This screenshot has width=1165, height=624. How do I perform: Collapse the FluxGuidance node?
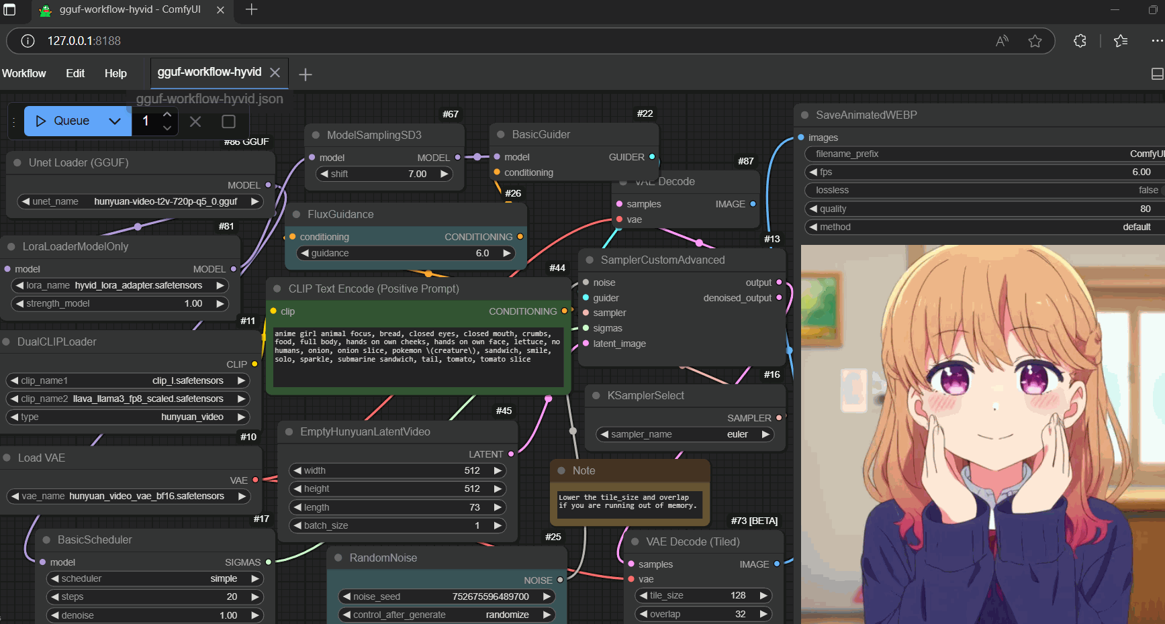[x=296, y=214]
